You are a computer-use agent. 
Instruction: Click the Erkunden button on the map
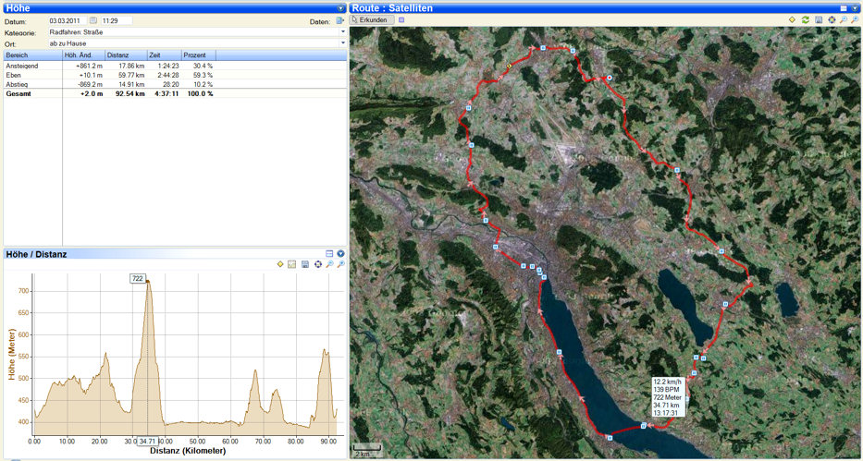tap(371, 19)
